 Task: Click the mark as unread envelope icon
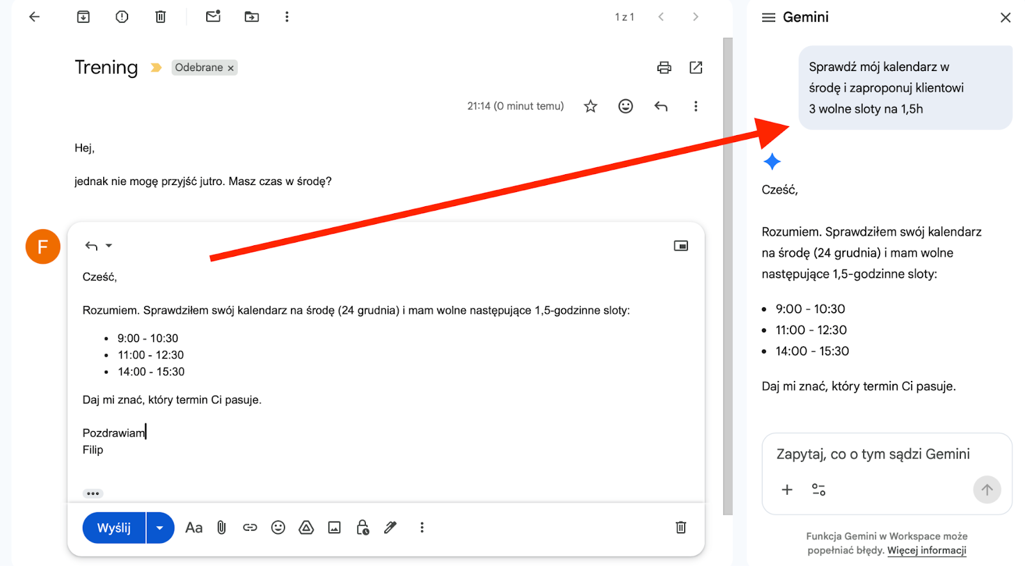213,17
